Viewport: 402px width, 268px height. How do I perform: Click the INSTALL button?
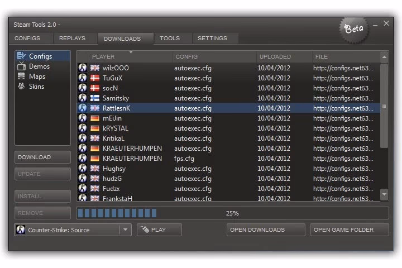[x=42, y=196]
